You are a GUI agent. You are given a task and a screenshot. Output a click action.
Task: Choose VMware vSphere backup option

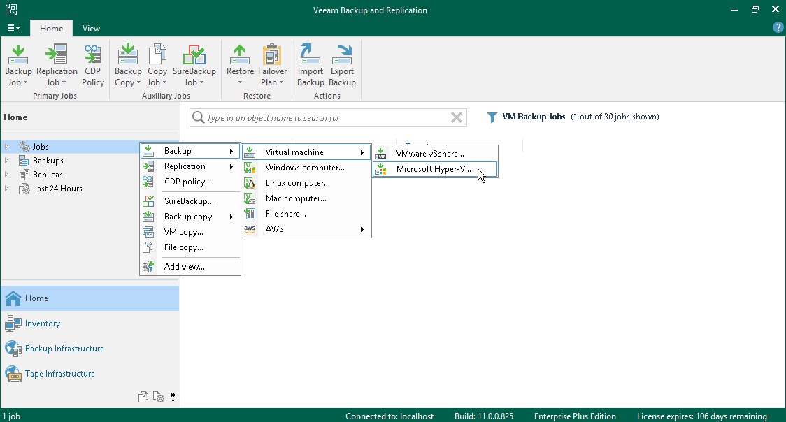coord(429,153)
